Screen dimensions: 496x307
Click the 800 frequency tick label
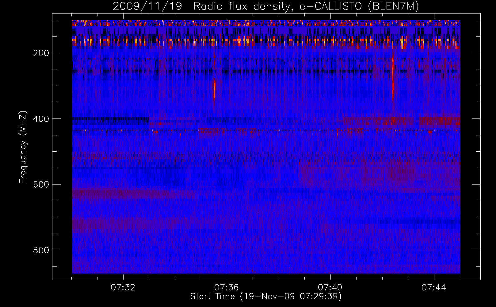click(41, 250)
